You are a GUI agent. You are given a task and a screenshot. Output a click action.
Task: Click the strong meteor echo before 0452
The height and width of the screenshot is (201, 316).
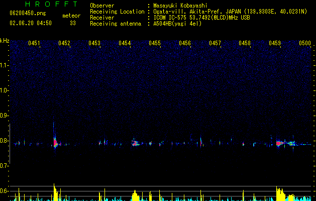tap(55, 143)
